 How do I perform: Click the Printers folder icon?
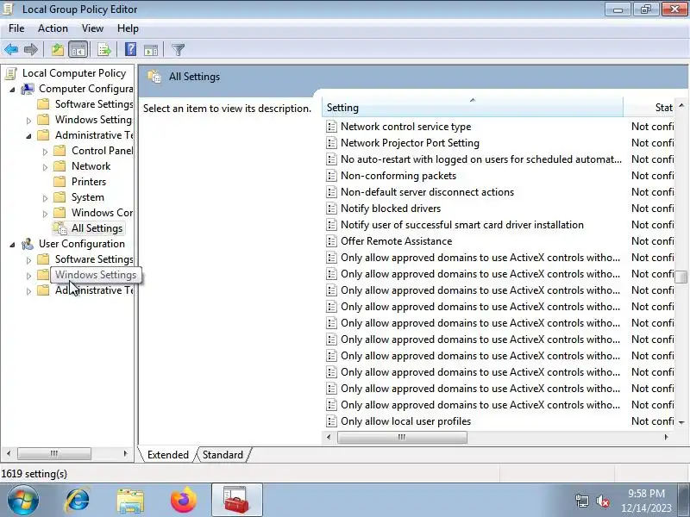tap(60, 182)
